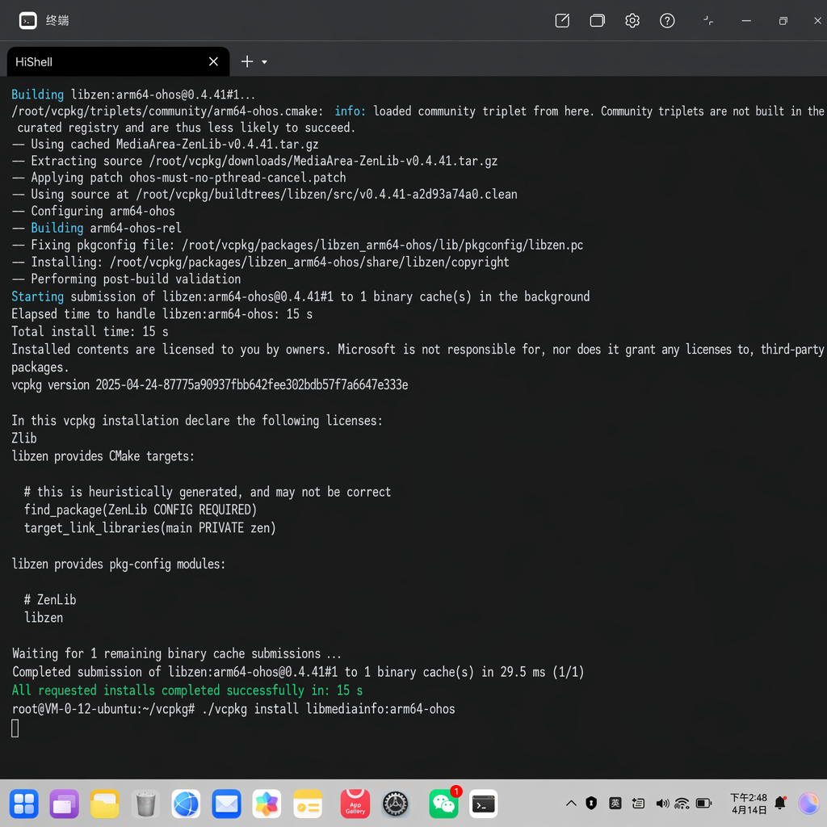Open system Settings gear in dock
The height and width of the screenshot is (827, 827).
click(x=395, y=804)
